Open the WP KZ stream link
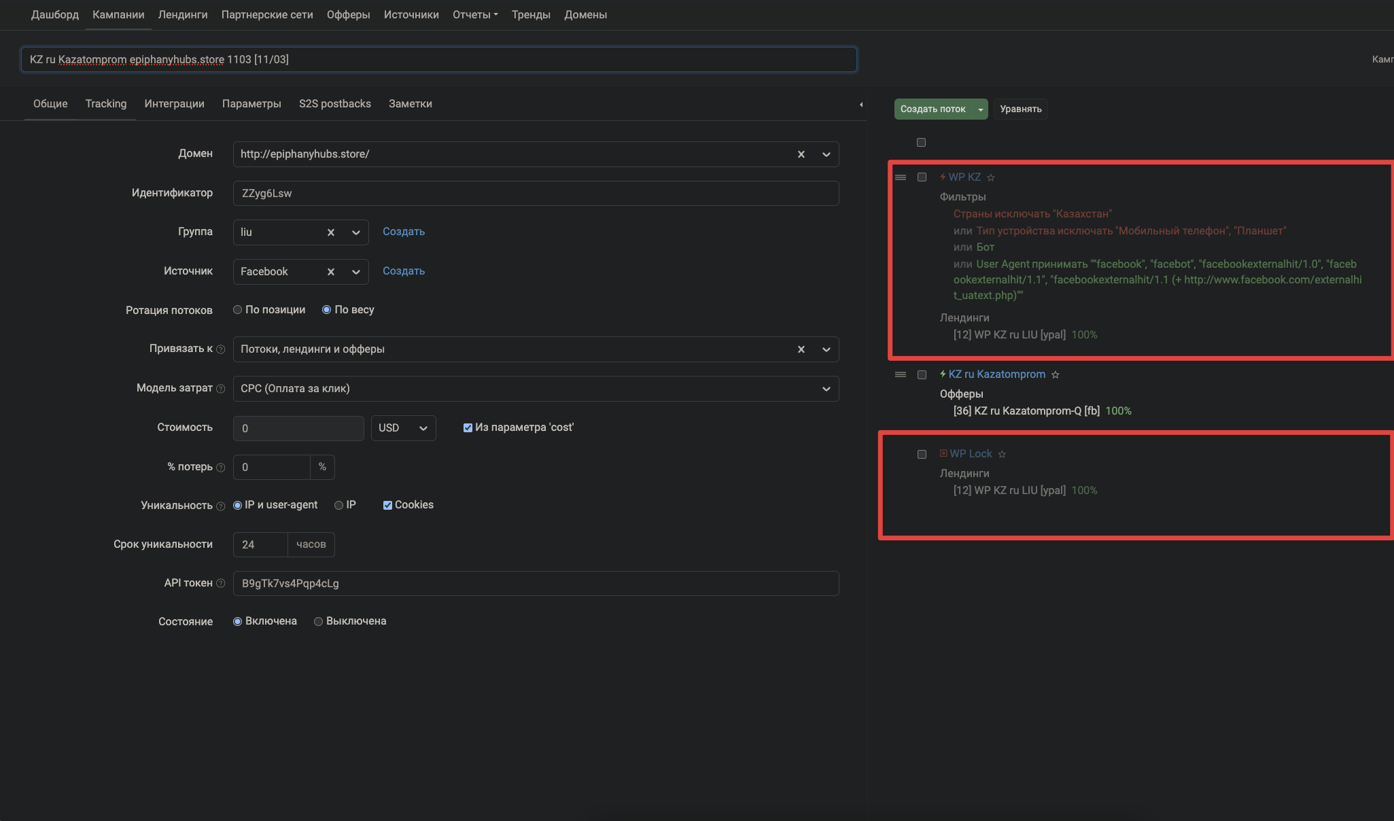 [x=964, y=177]
